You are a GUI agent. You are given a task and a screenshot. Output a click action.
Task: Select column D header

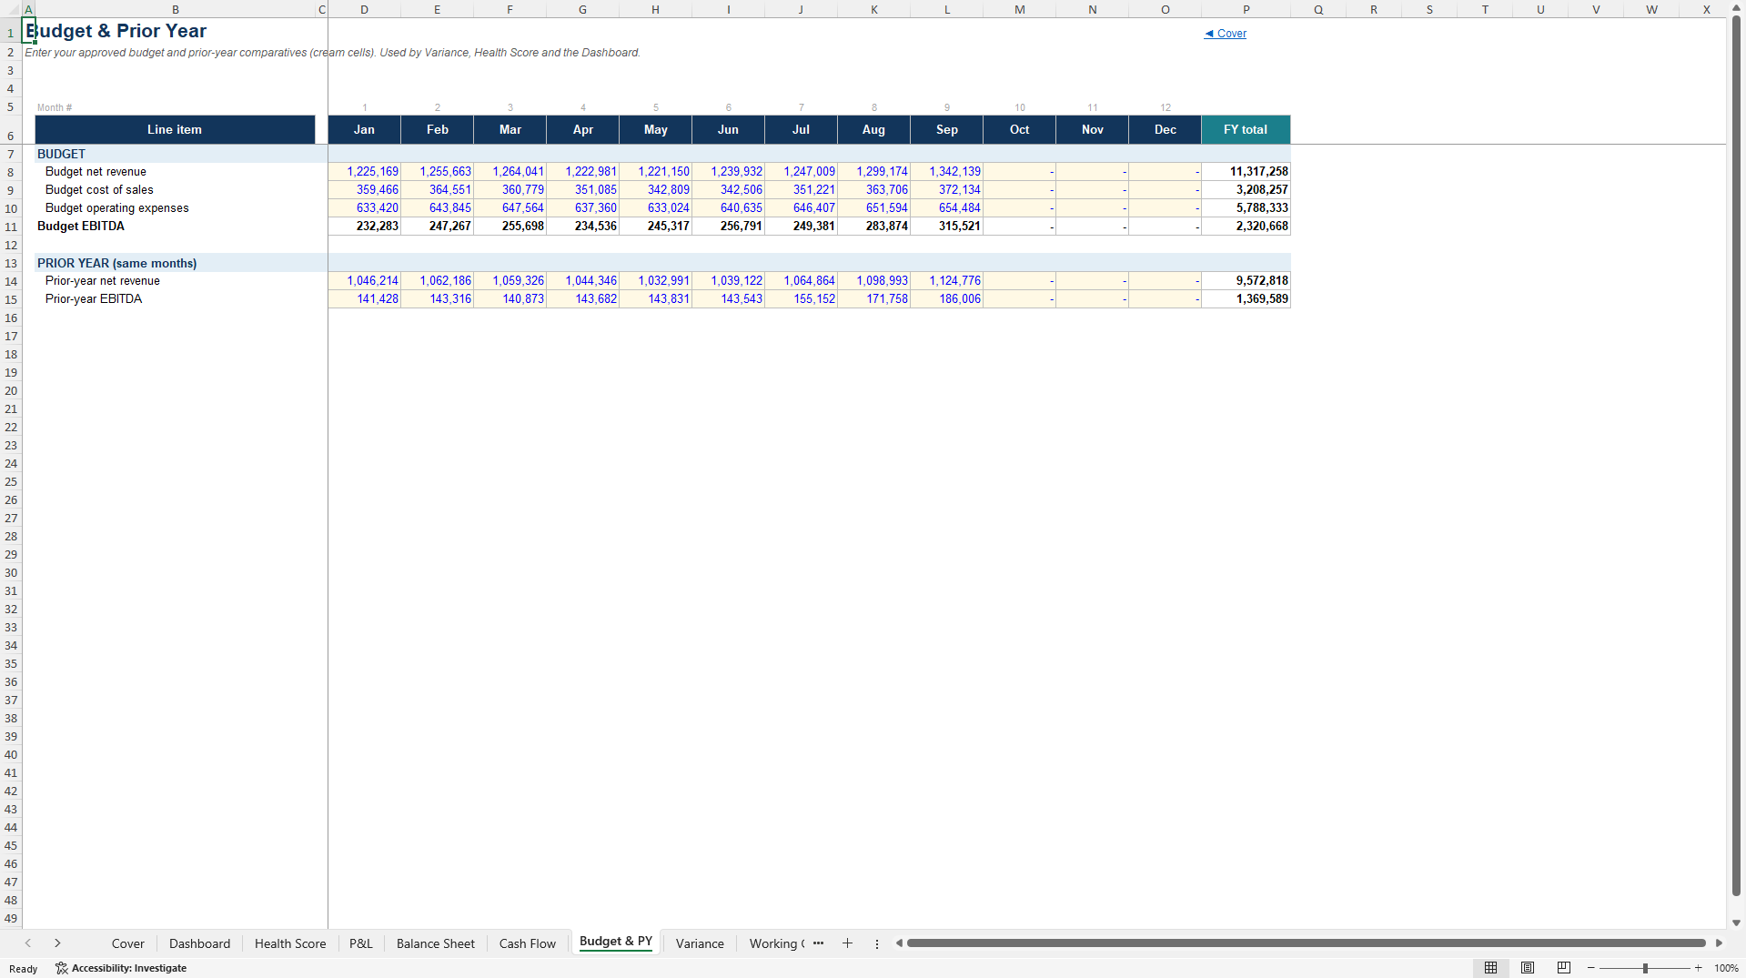(364, 9)
